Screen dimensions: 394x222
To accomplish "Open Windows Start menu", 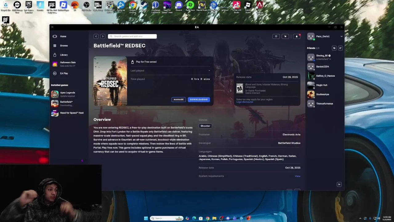I will point(146,218).
